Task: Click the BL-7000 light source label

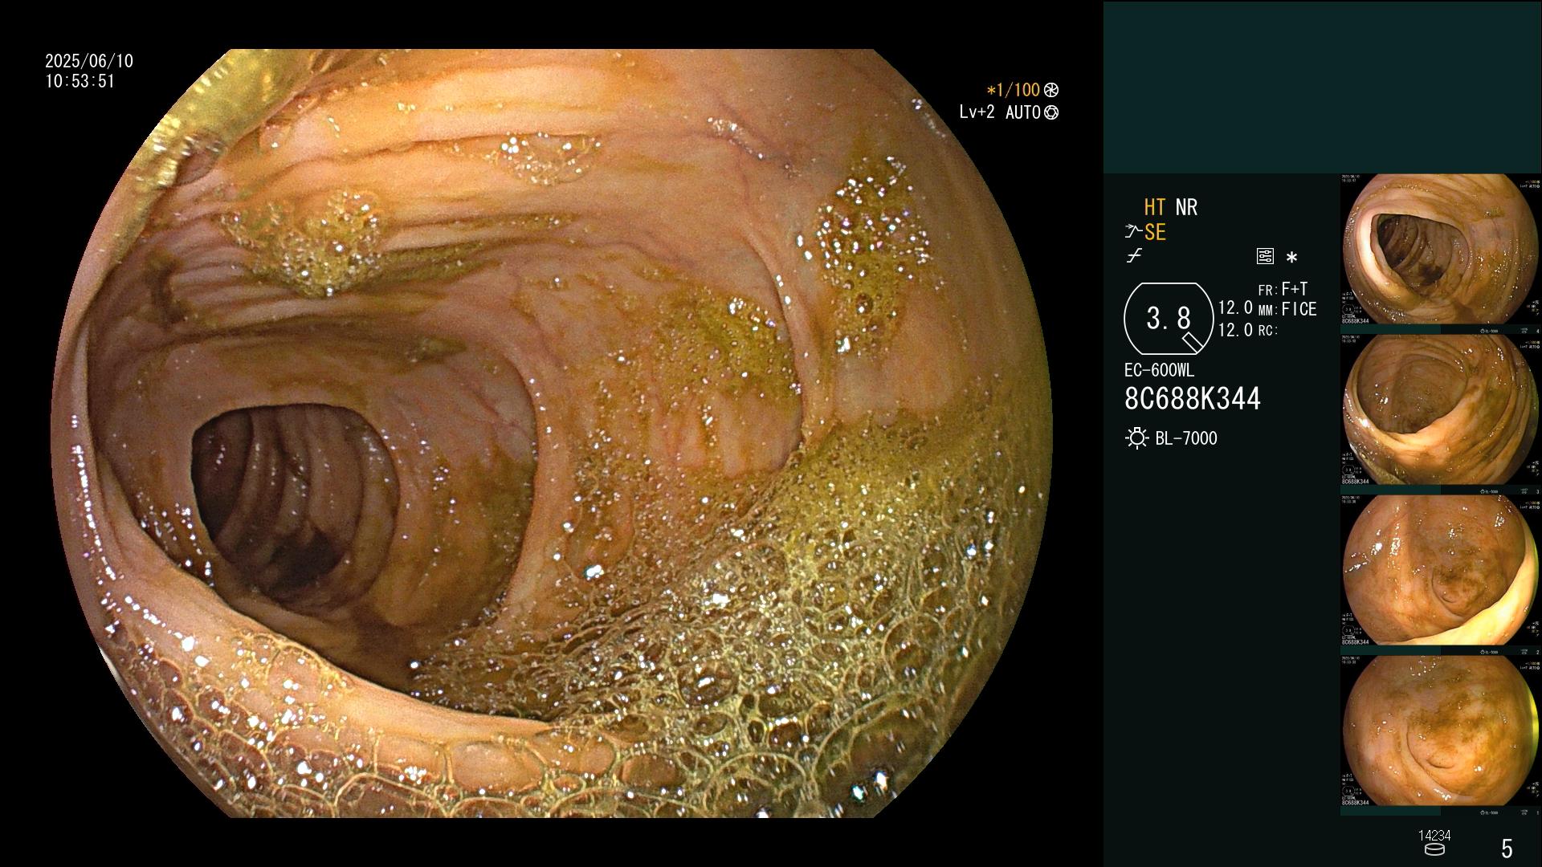Action: [1186, 438]
